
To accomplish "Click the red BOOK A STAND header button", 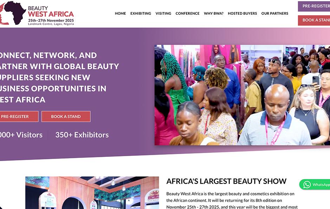I will pyautogui.click(x=314, y=20).
